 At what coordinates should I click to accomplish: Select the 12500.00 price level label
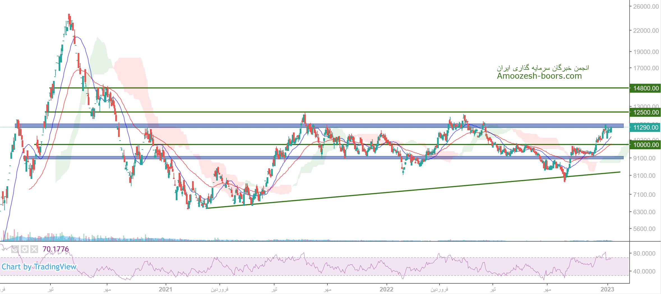(646, 112)
